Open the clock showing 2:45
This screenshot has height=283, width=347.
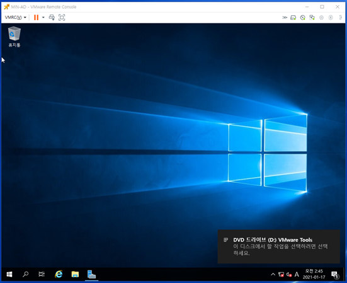pos(314,274)
